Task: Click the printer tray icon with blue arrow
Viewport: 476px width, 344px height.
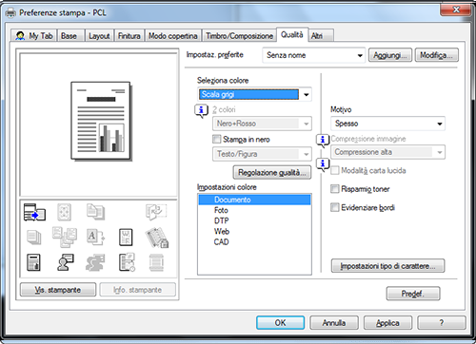Action: 34,212
